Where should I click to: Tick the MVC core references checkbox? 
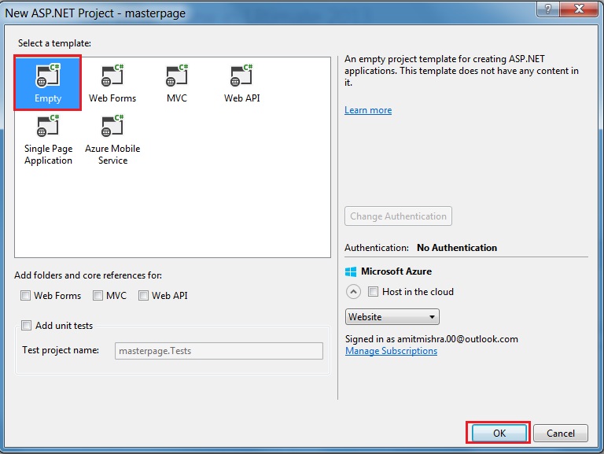click(x=98, y=296)
